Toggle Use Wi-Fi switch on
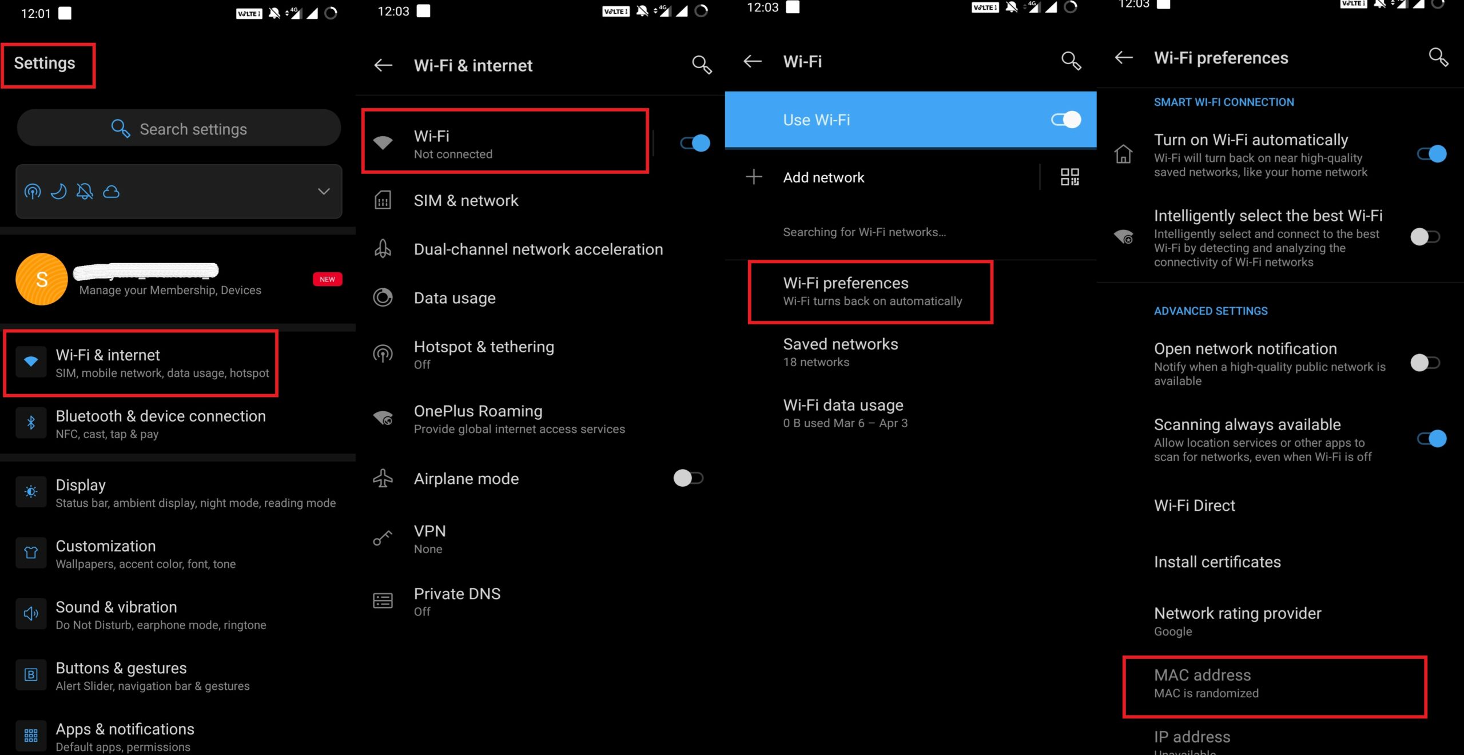The width and height of the screenshot is (1464, 755). click(x=1065, y=120)
